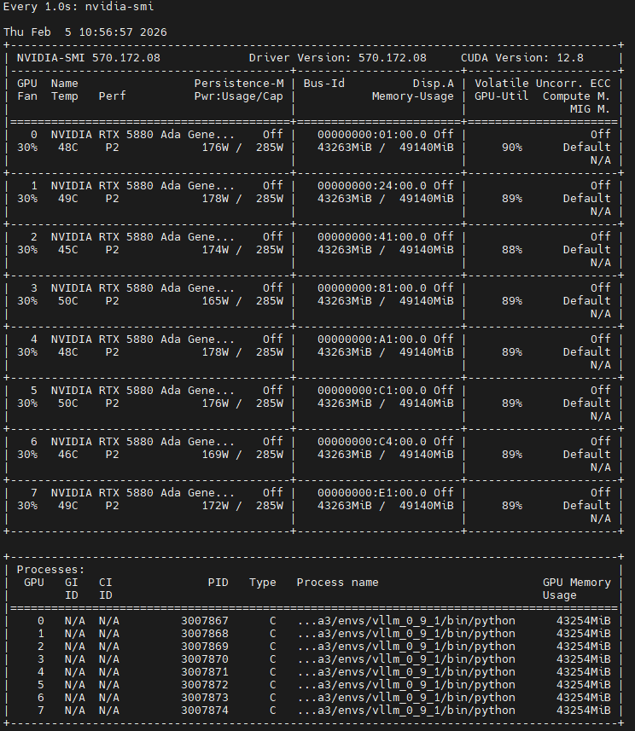Click the 'Memory-Usage' column header
Viewport: 635px width, 731px height.
coord(412,96)
